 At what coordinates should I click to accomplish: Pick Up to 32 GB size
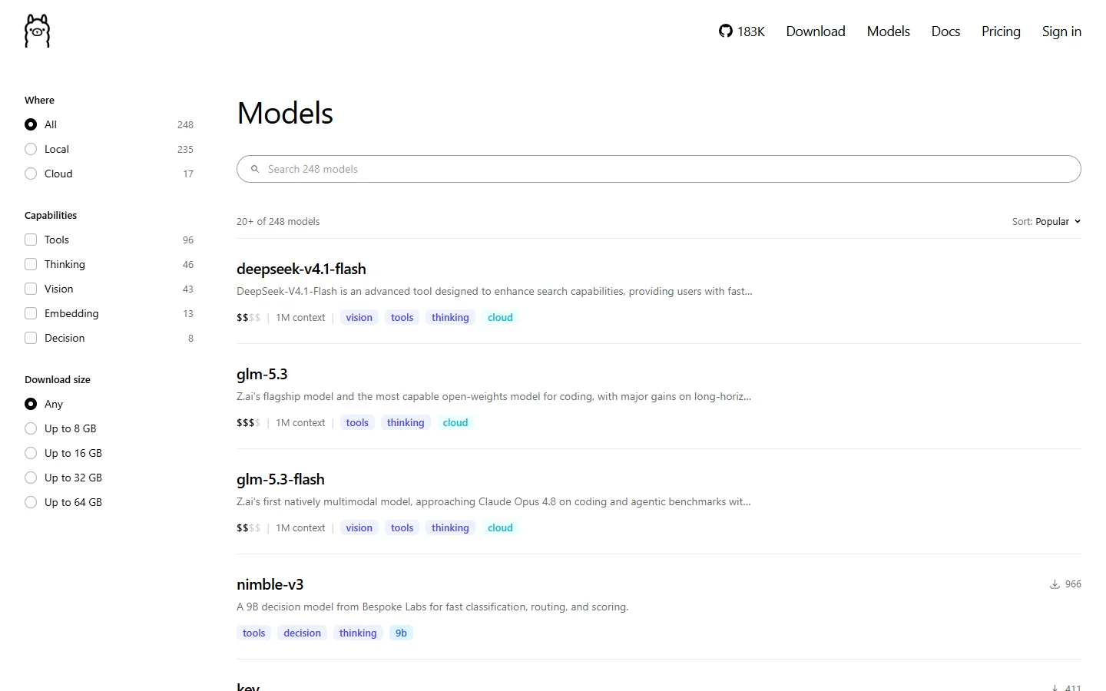pyautogui.click(x=31, y=478)
